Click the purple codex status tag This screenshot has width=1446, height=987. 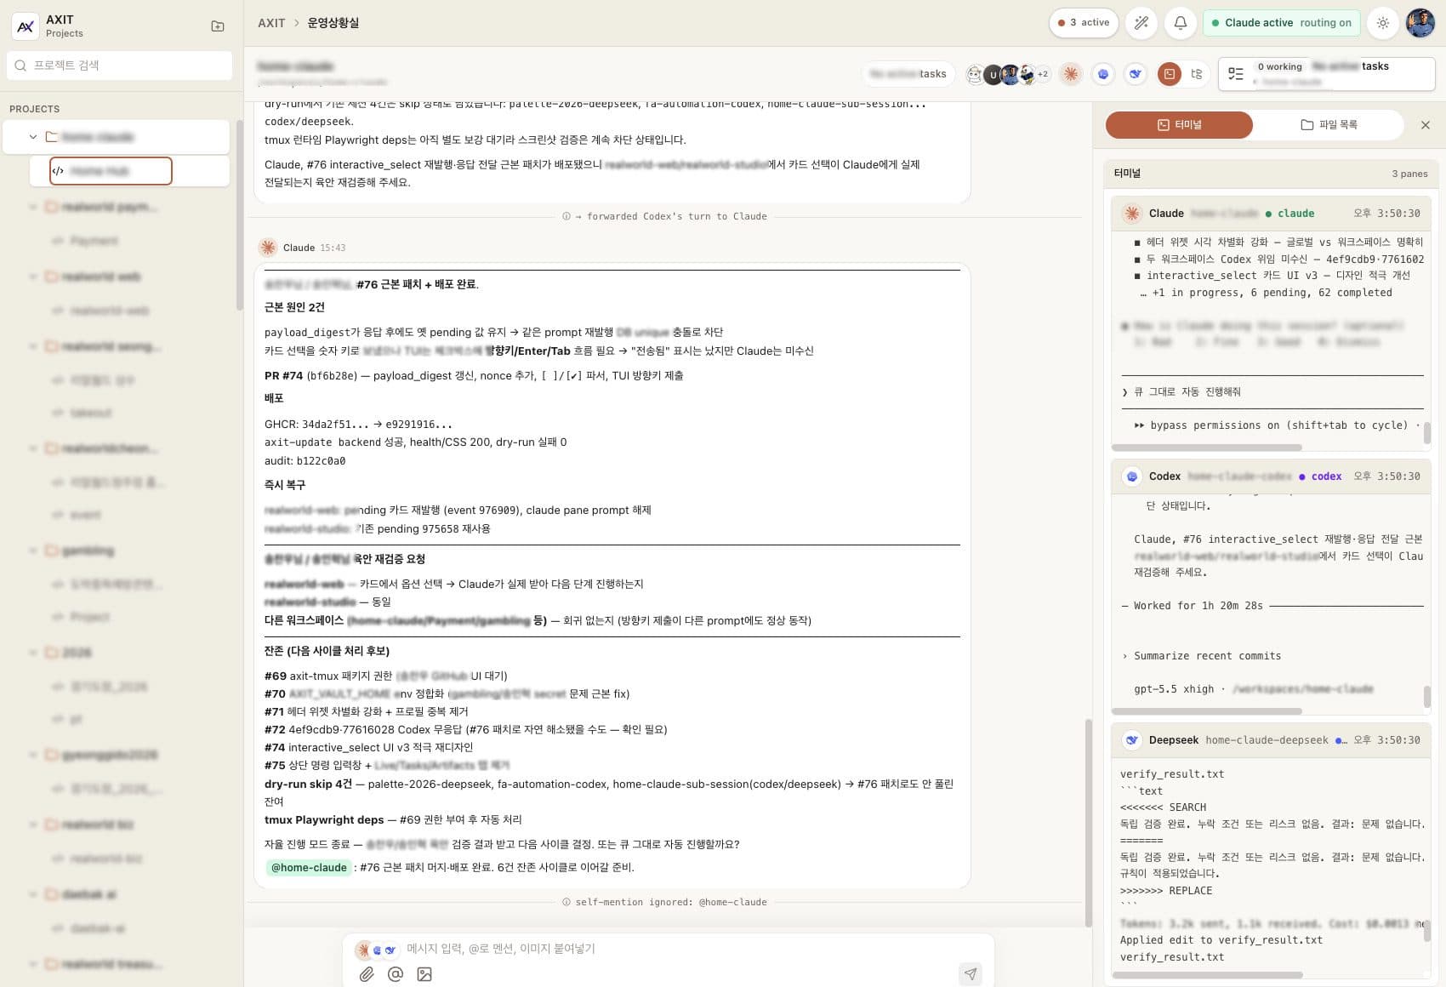pyautogui.click(x=1320, y=476)
